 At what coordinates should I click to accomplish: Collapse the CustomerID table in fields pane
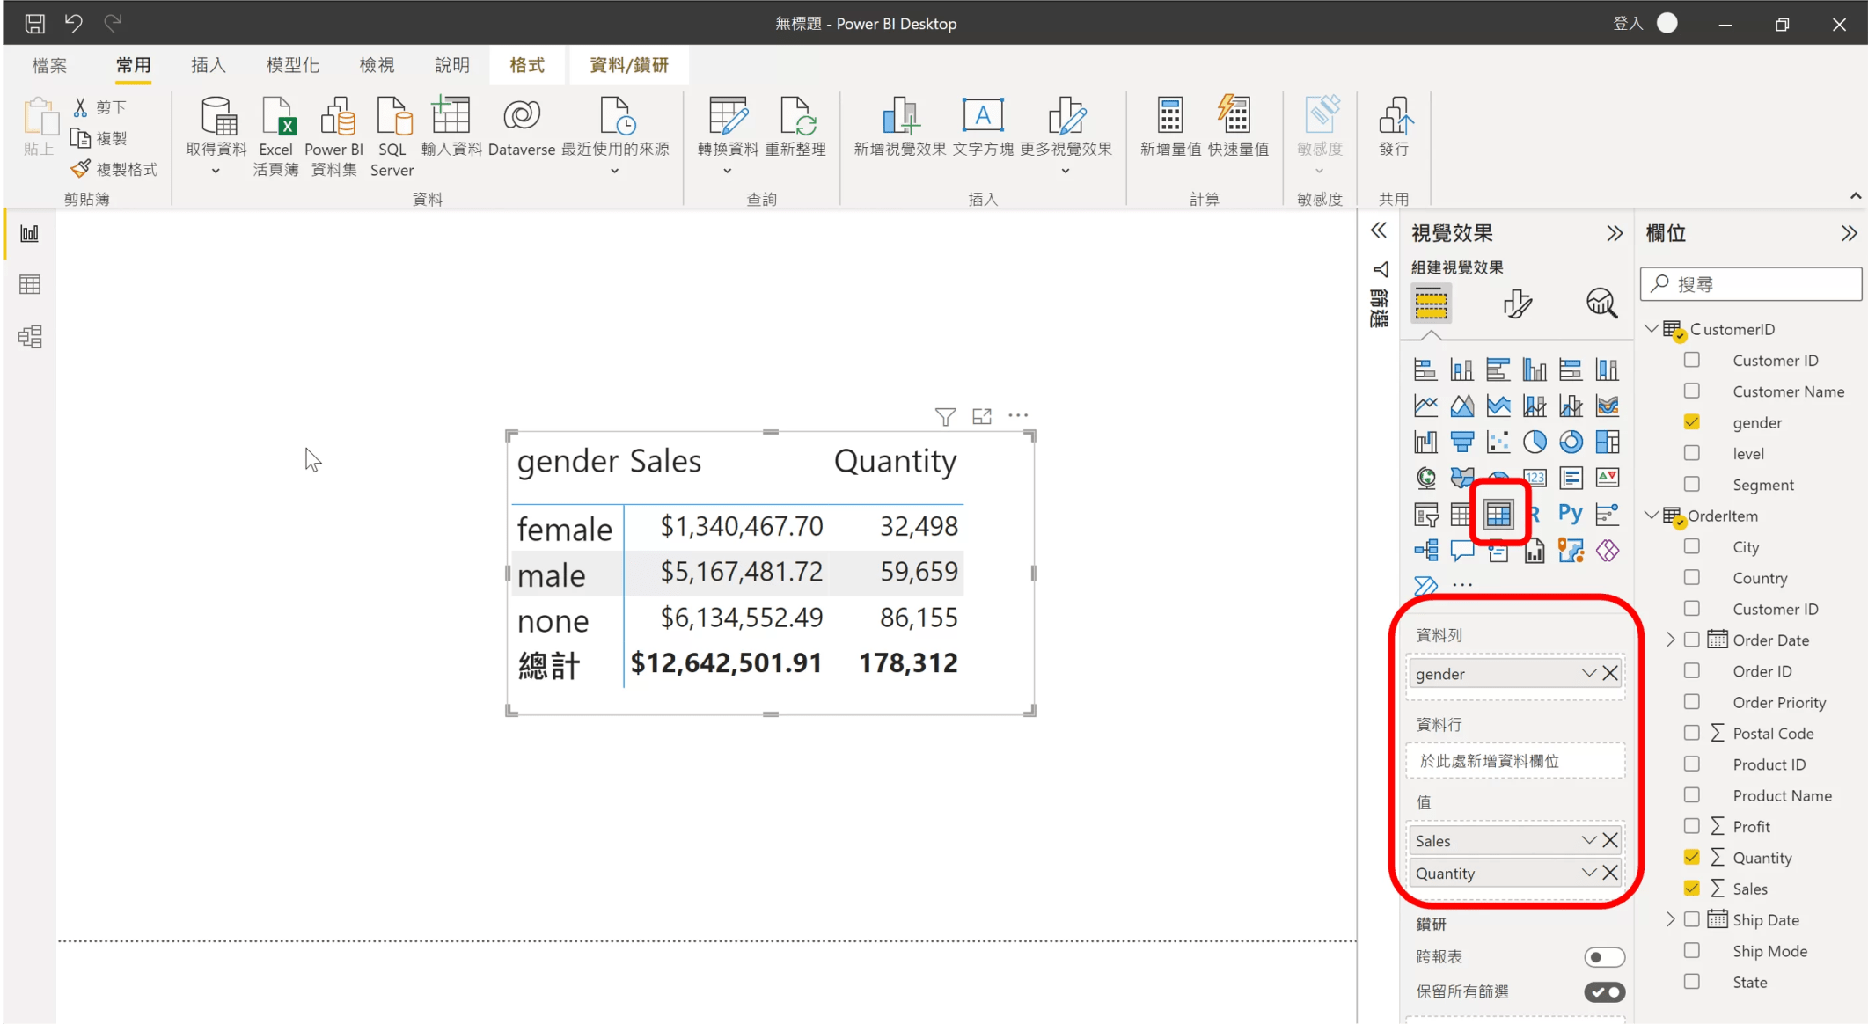[x=1651, y=328]
